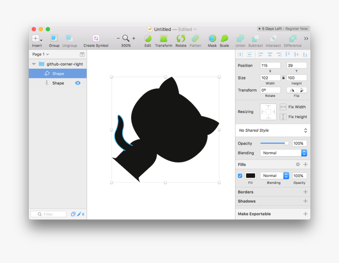Select the github-corner-right group layer
This screenshot has width=339, height=263.
pyautogui.click(x=58, y=64)
